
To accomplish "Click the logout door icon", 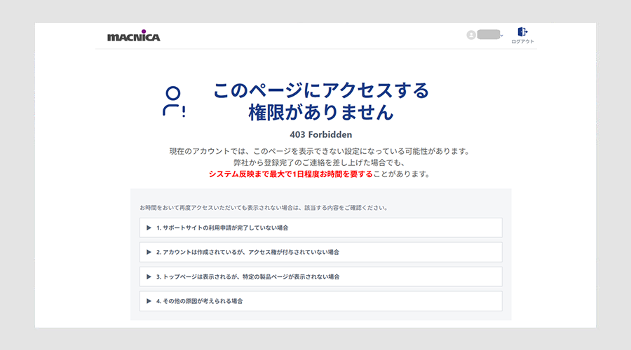I will coord(522,31).
